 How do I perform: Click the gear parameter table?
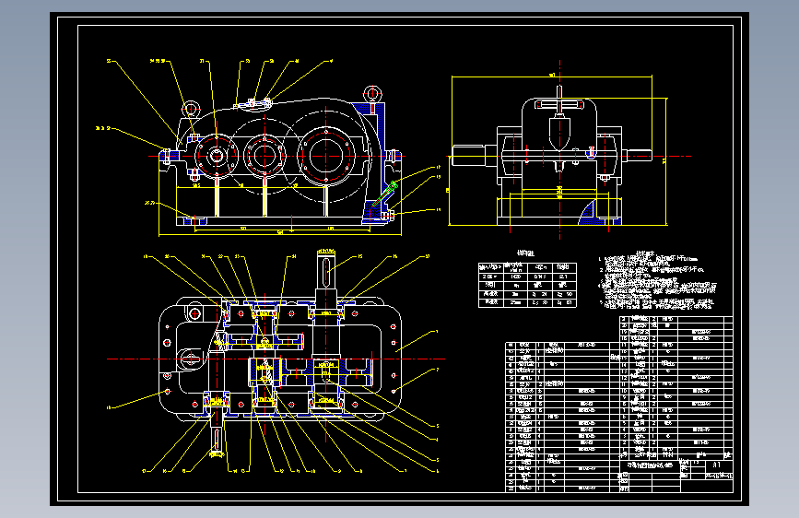[x=527, y=285]
